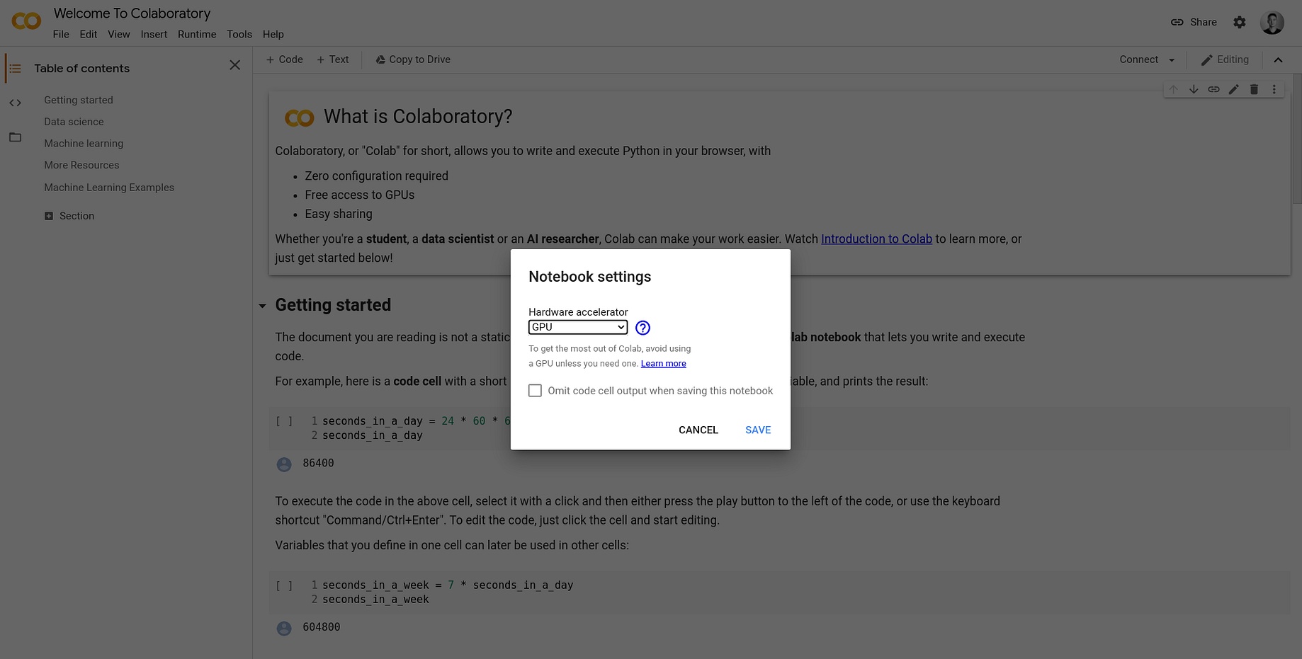Follow the Learn more link
Image resolution: width=1302 pixels, height=659 pixels.
click(664, 364)
